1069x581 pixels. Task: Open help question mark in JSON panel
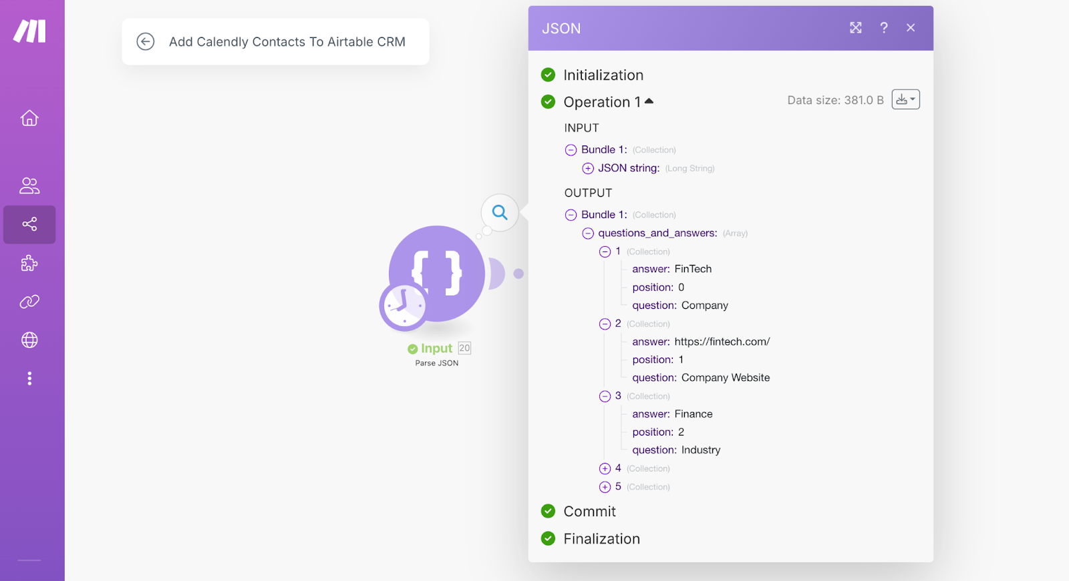pos(884,28)
